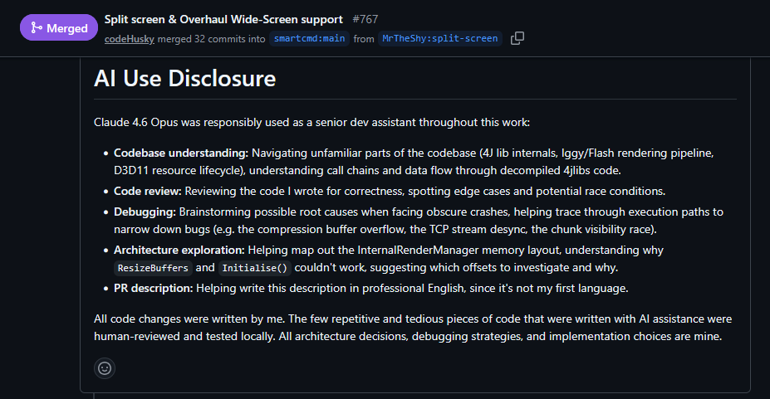Click the 'Claude 4.6 Opus' intro sentence
770x399 pixels.
(x=311, y=122)
